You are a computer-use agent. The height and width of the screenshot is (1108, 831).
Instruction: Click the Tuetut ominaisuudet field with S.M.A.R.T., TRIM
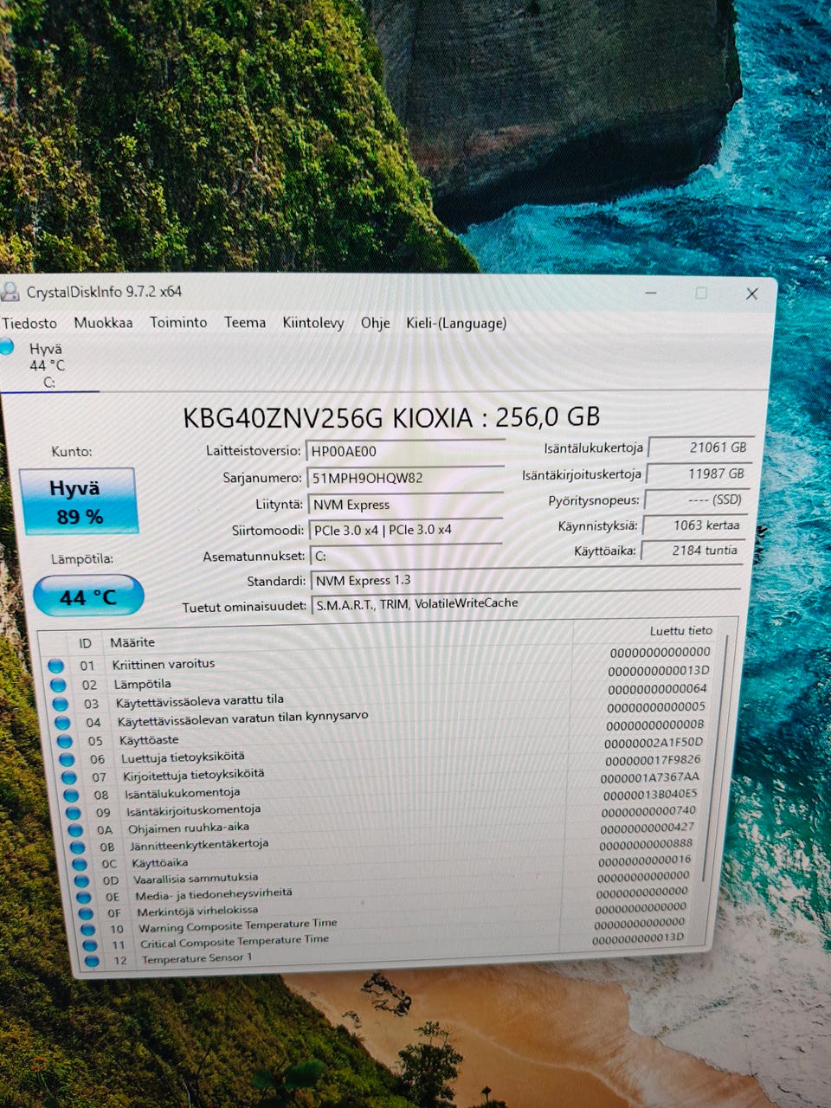click(525, 604)
